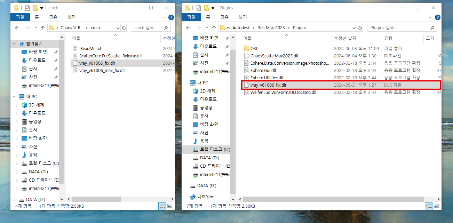Image resolution: width=453 pixels, height=223 pixels.
Task: Open recent locations dropdown in crack window
Action: pyautogui.click(x=36, y=28)
